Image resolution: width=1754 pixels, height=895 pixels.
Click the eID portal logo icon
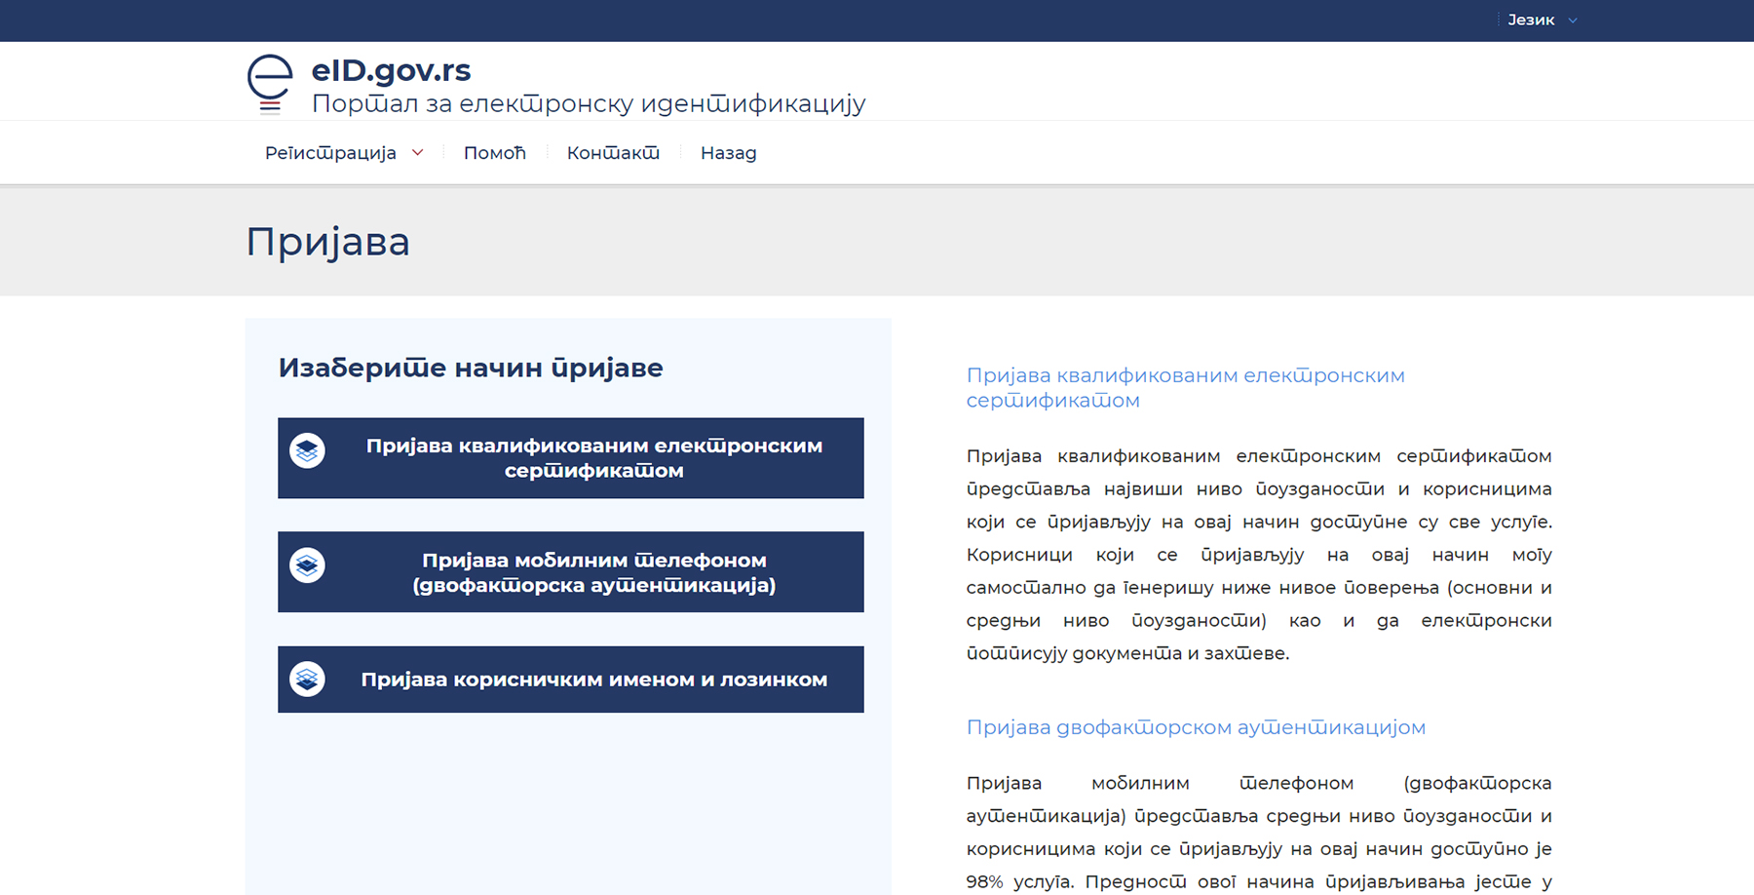270,84
